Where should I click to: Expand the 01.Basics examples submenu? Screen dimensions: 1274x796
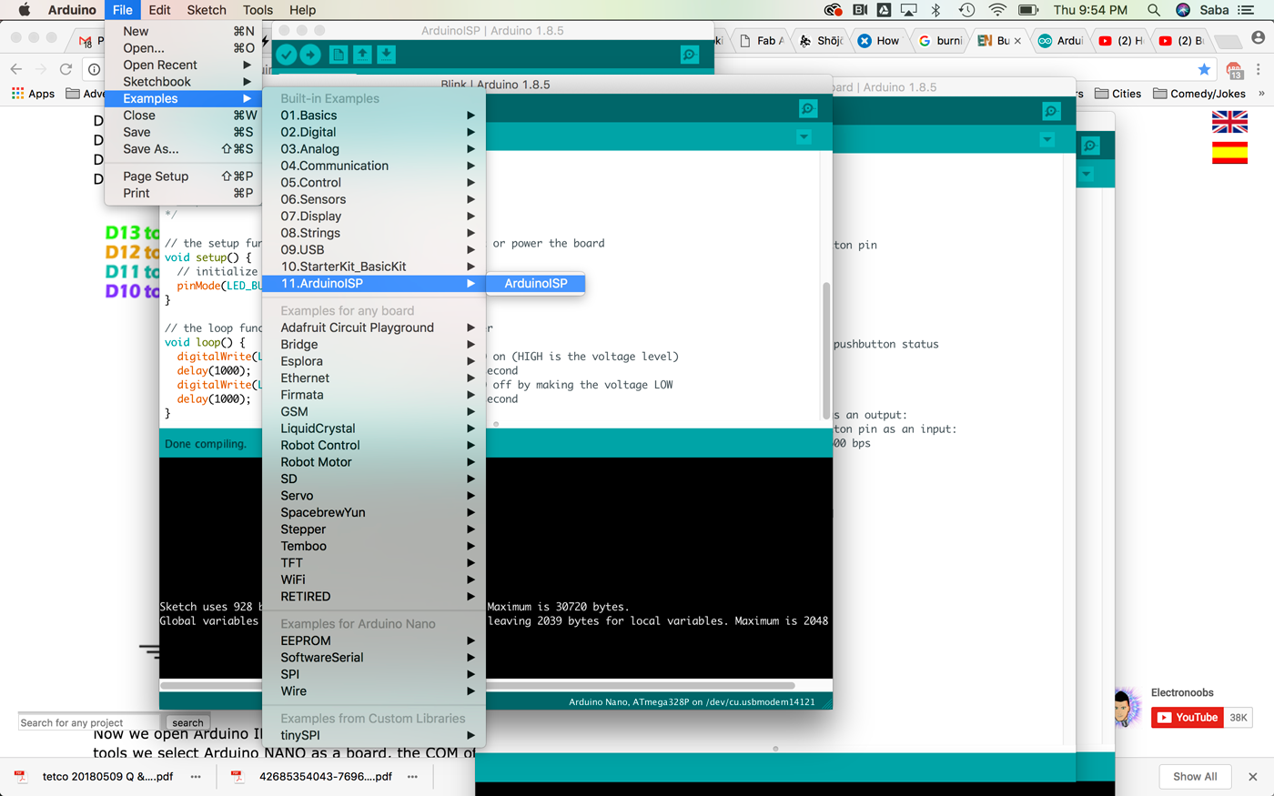tap(373, 116)
